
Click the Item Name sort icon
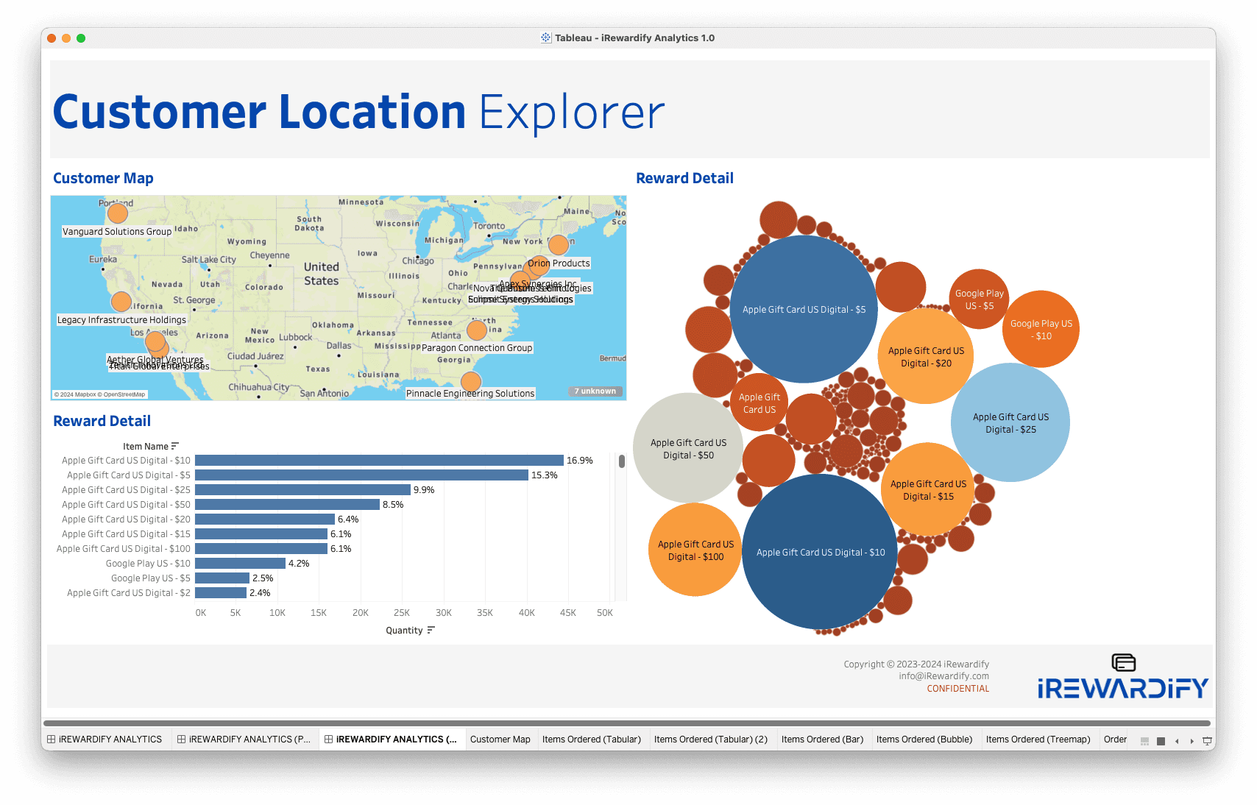pyautogui.click(x=174, y=446)
